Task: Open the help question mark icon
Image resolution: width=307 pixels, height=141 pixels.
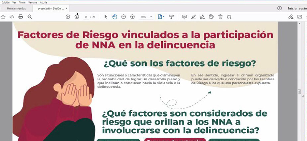Action: click(x=280, y=8)
